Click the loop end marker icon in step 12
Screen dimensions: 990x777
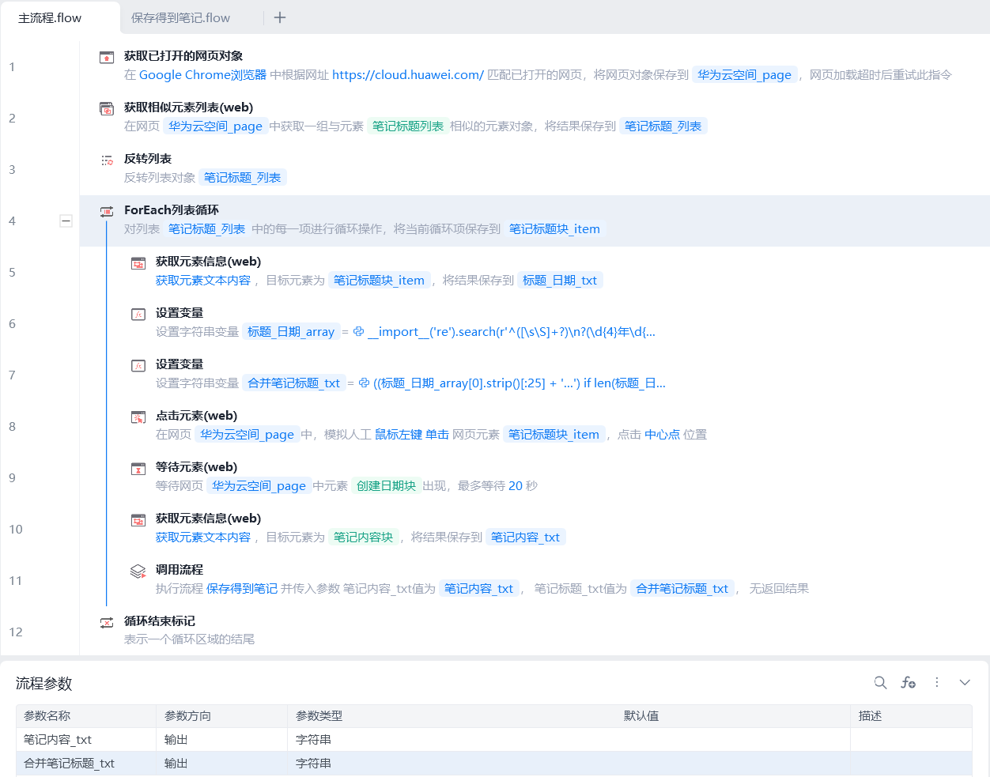tap(107, 622)
